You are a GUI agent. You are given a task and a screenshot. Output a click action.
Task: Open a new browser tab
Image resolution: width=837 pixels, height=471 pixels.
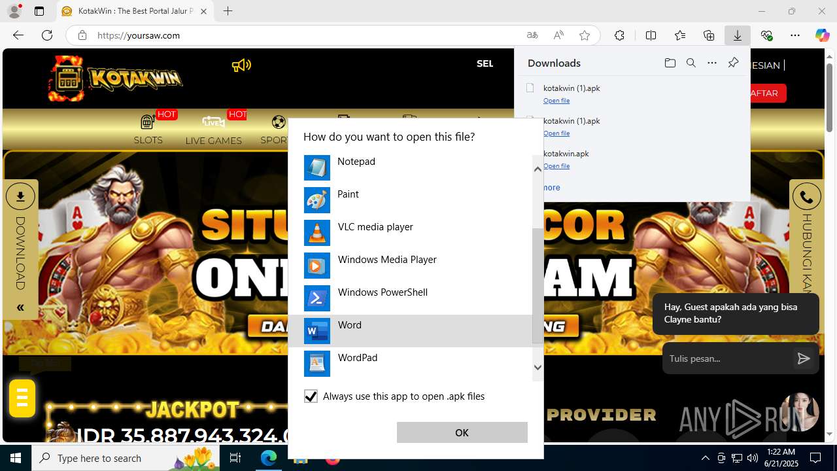pos(228,11)
